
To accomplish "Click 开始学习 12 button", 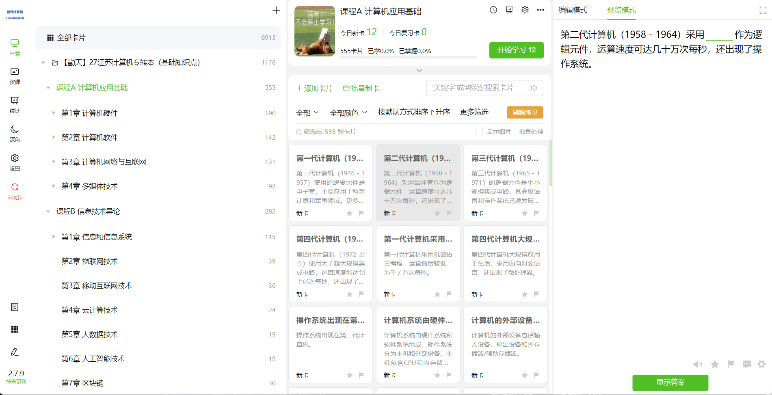I will tap(517, 50).
